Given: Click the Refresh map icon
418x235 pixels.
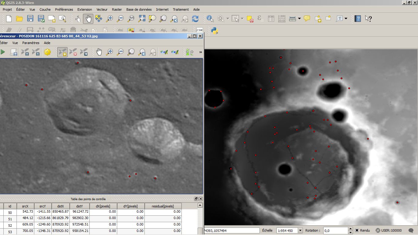Looking at the screenshot, I should point(195,19).
